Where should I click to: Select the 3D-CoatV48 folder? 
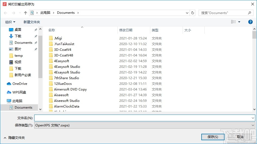click(64, 55)
